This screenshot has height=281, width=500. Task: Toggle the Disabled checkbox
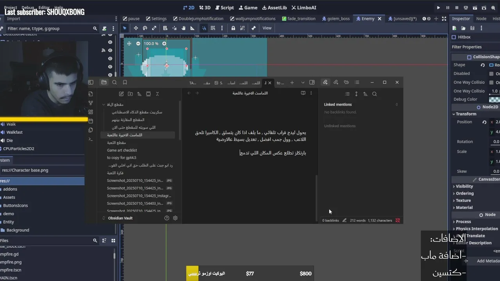(491, 74)
